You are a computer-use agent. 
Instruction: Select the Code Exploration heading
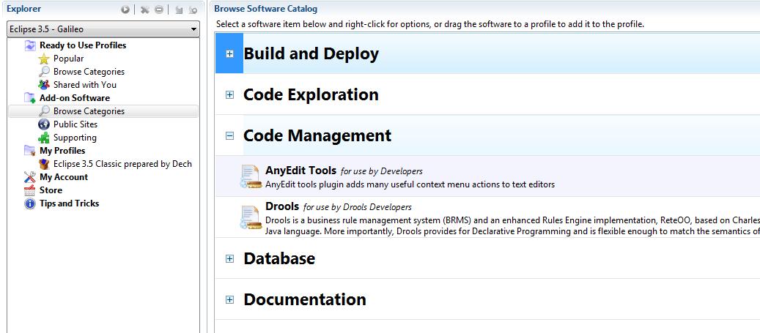(311, 94)
